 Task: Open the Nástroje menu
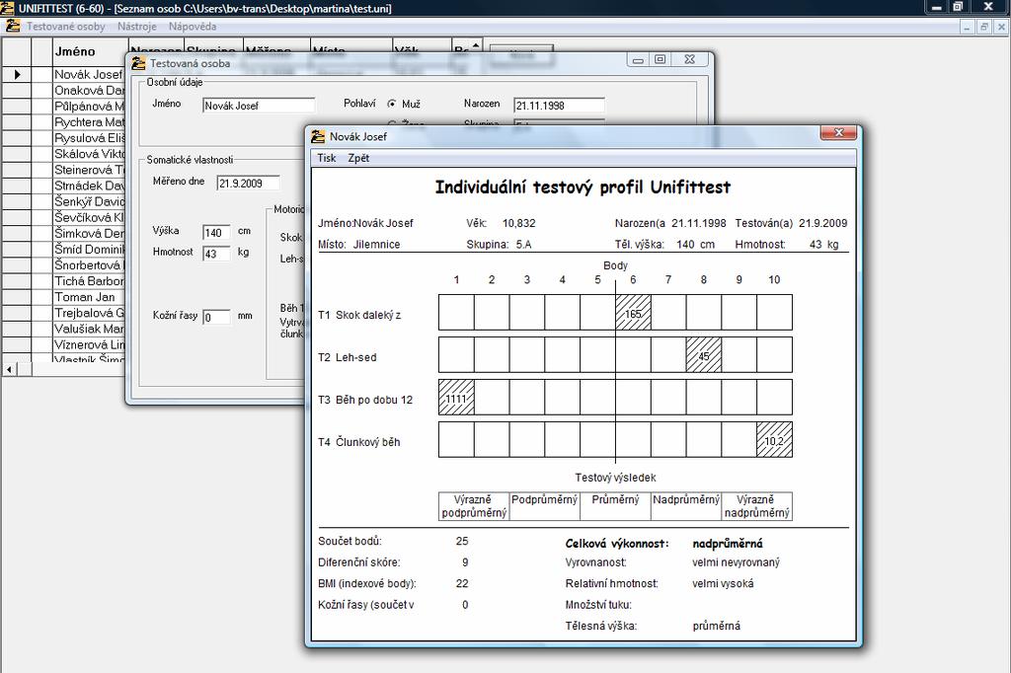click(x=136, y=27)
